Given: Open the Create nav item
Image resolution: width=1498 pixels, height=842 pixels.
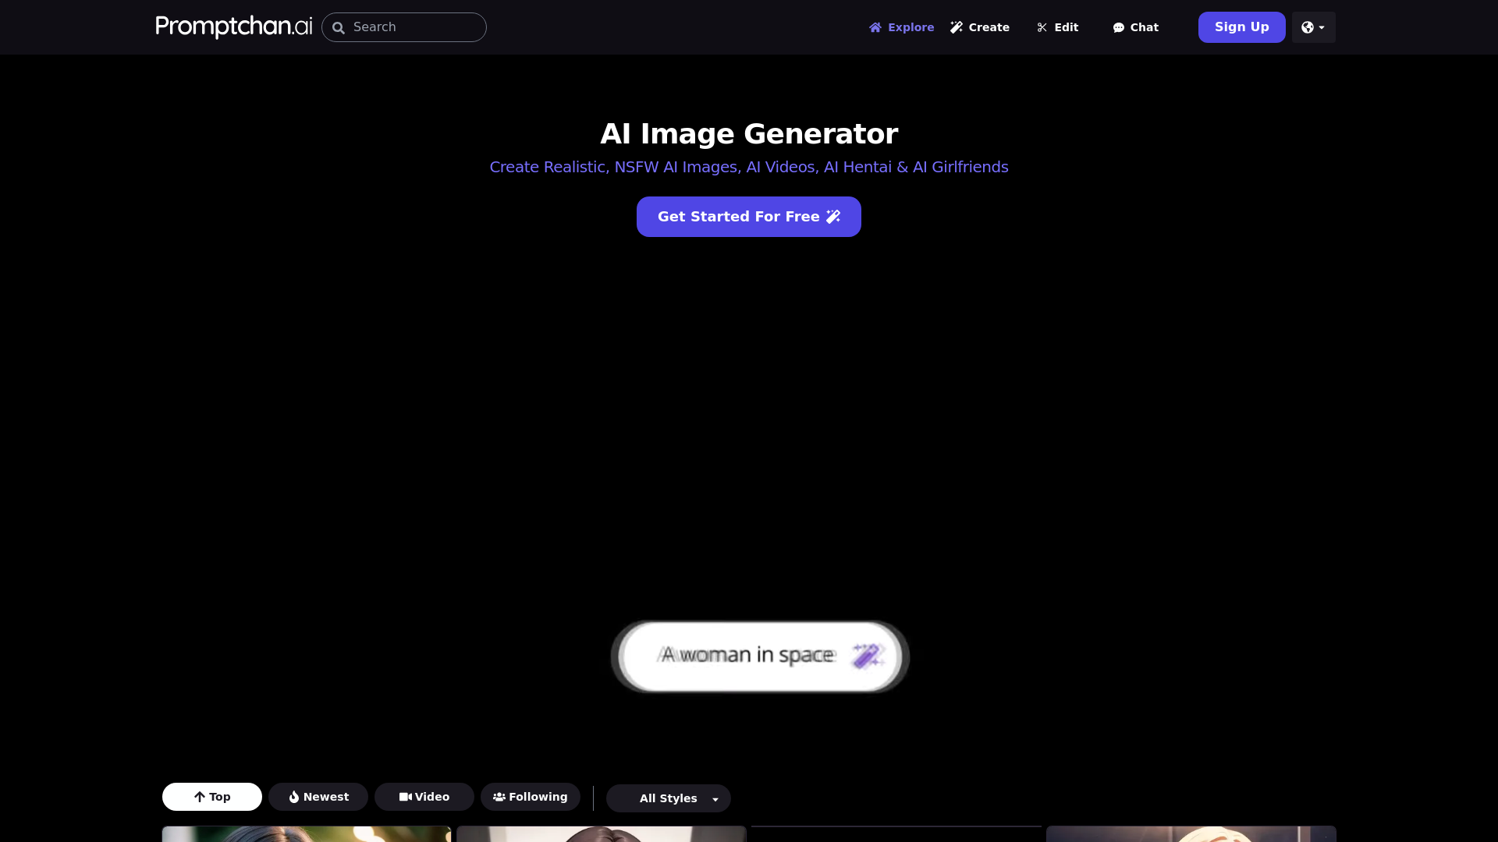Looking at the screenshot, I should (980, 27).
